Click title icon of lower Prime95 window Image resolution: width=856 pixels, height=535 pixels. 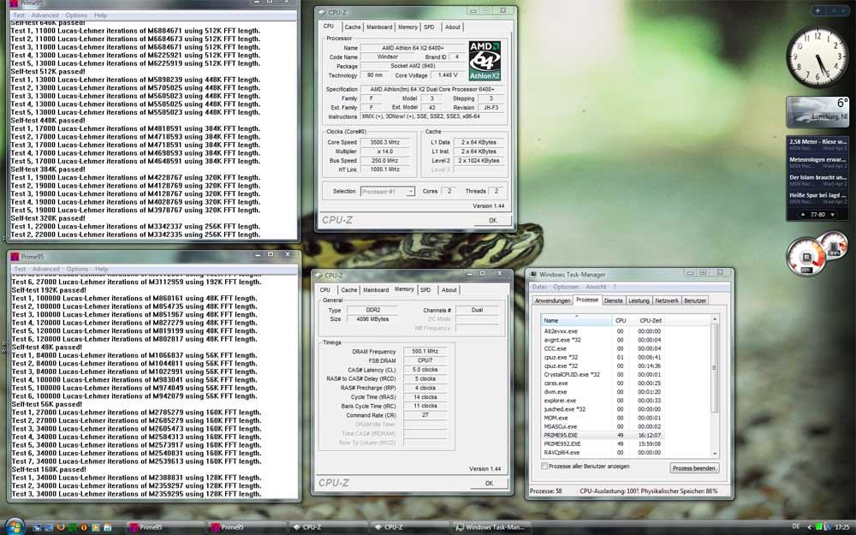(15, 256)
